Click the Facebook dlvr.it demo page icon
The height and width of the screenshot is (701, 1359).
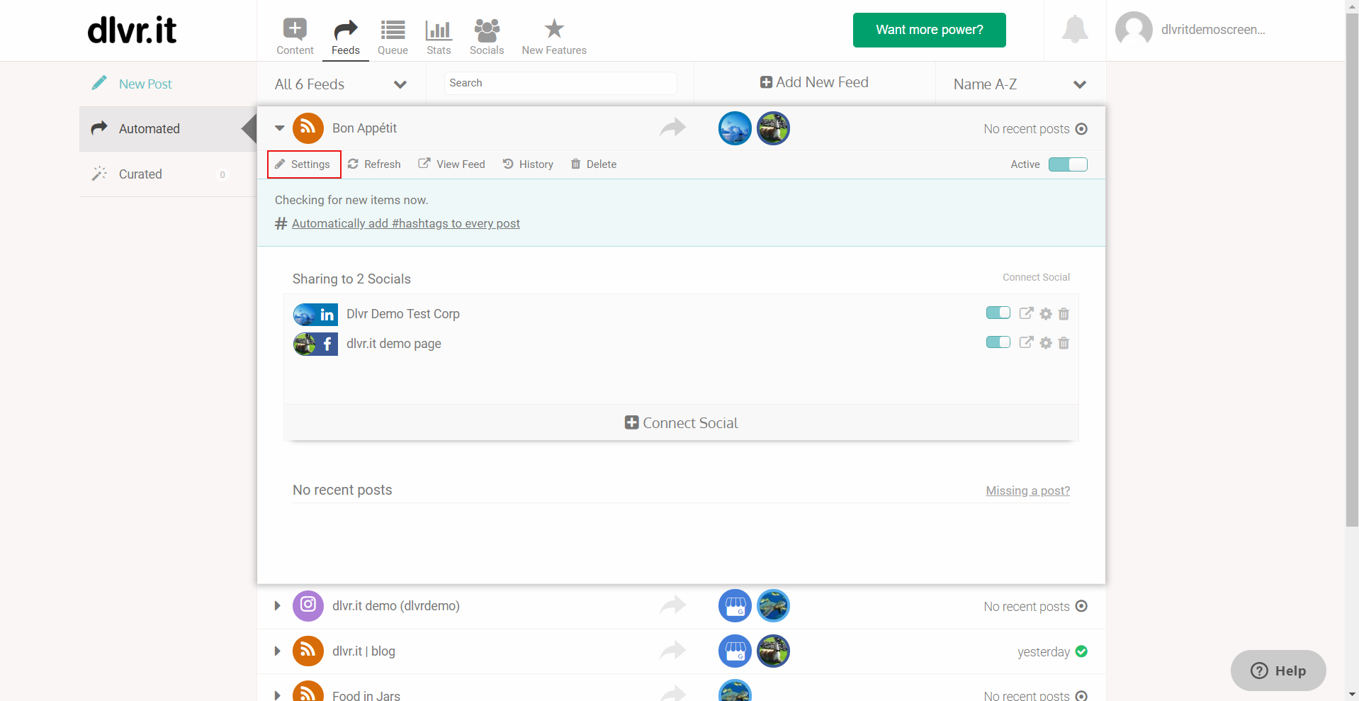(315, 344)
